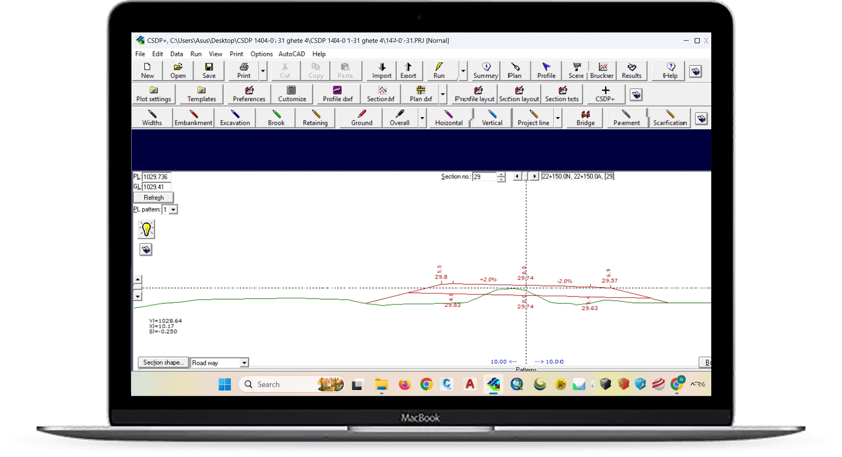
Task: Expand the Run button dropdown arrow
Action: click(x=463, y=71)
